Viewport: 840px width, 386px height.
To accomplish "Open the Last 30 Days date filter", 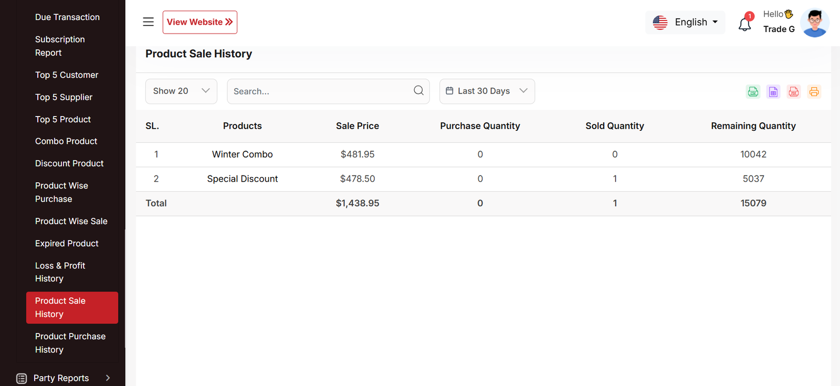I will pyautogui.click(x=487, y=91).
